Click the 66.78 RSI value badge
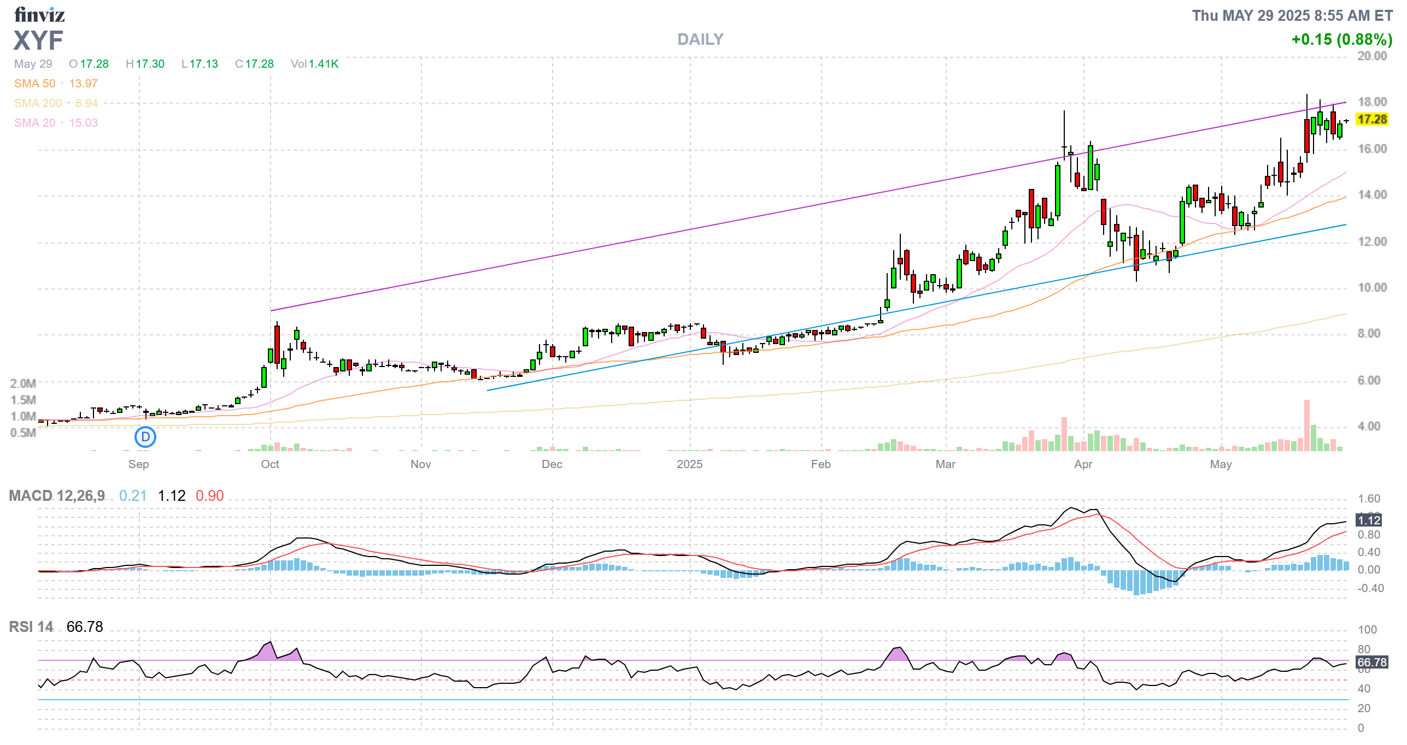The height and width of the screenshot is (745, 1407). 1372,662
